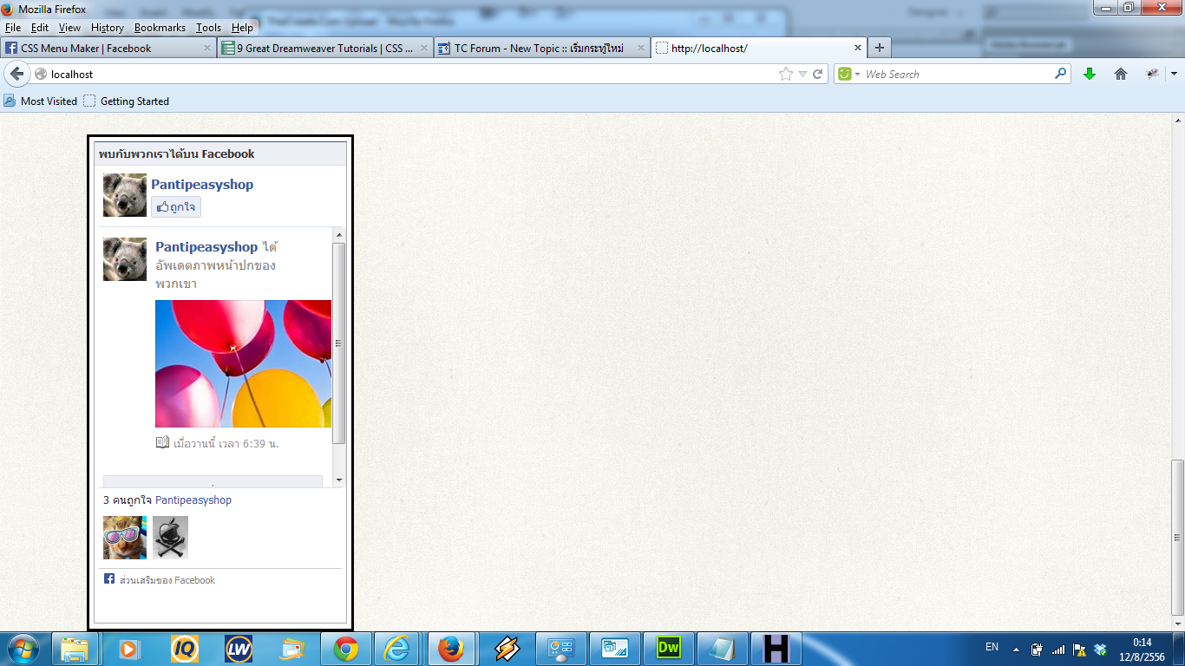Viewport: 1185px width, 666px height.
Task: Click Pantipeasyshop name in the feed post
Action: point(206,247)
